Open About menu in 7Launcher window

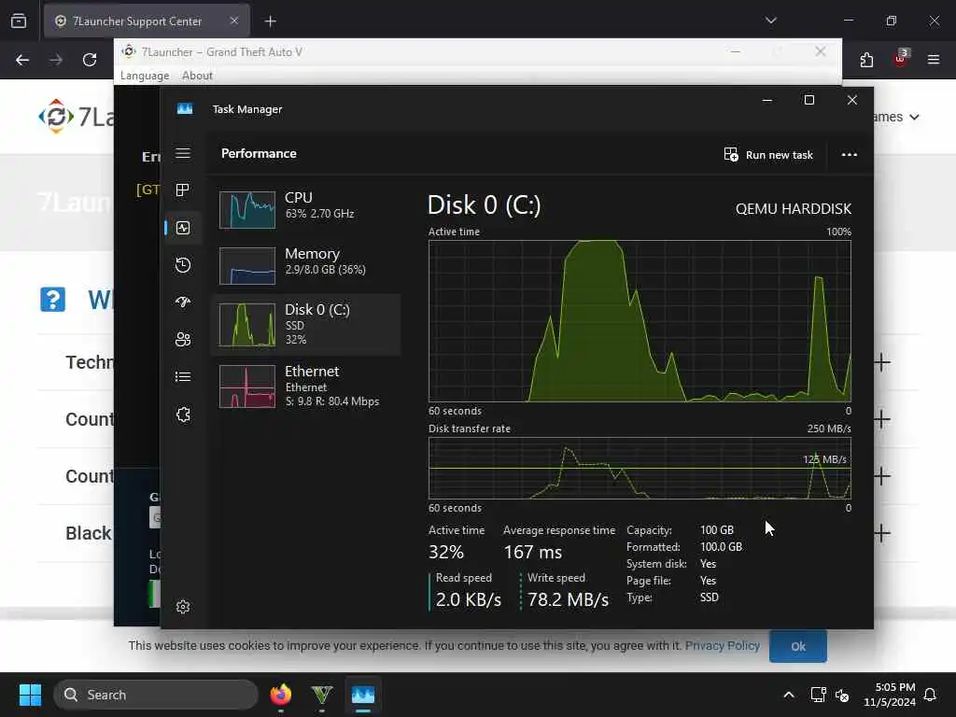(197, 76)
